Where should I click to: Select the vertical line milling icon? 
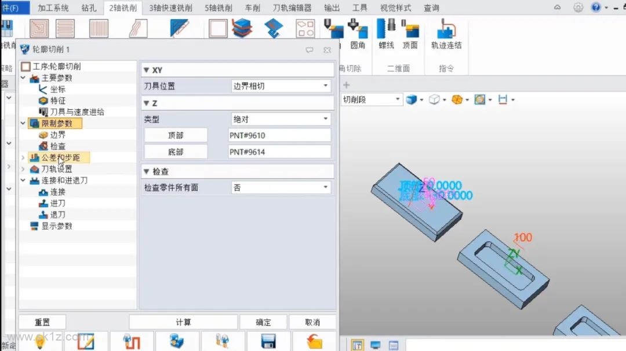pos(99,29)
